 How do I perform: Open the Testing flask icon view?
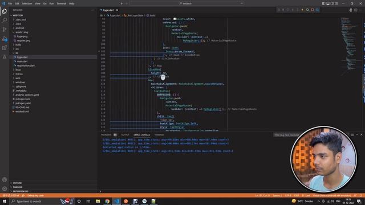click(x=5, y=57)
